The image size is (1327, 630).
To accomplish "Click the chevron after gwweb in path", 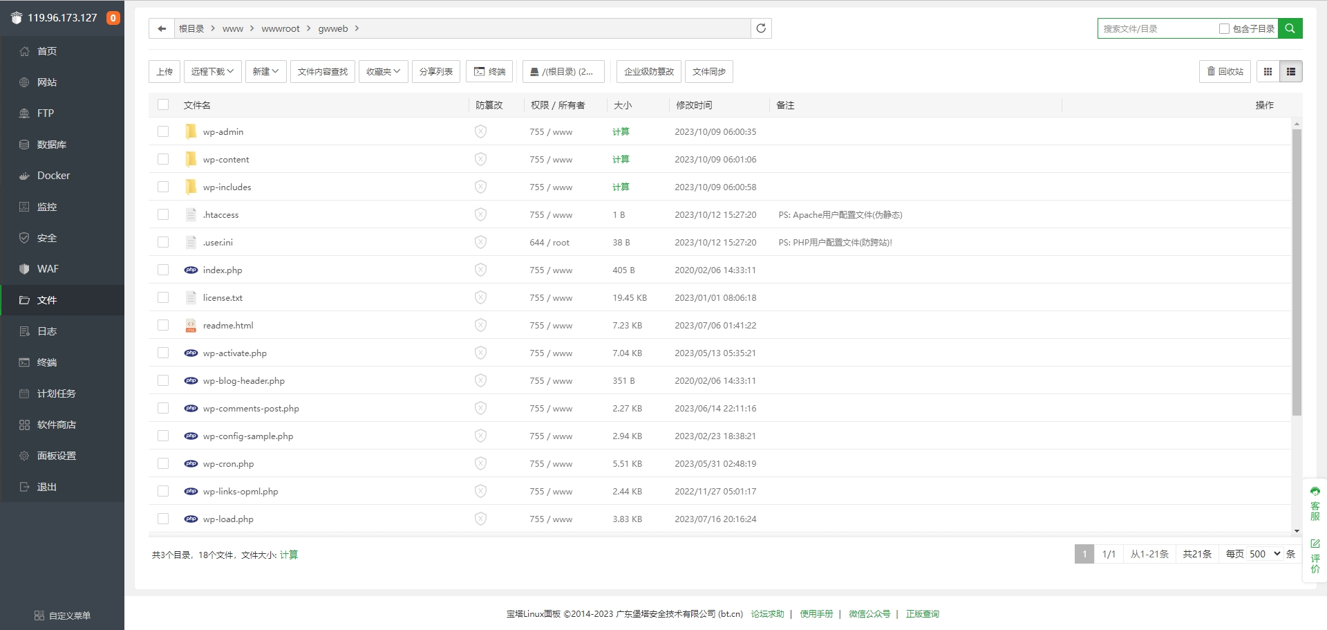I will click(x=357, y=28).
